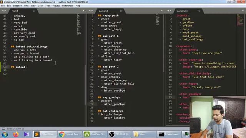Go to previous tab in domain.yml pane
246x138 pixels.
168,11
